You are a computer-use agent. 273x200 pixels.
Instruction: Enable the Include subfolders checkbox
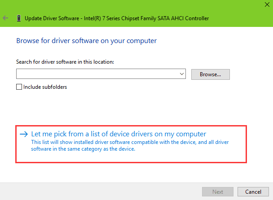point(19,87)
